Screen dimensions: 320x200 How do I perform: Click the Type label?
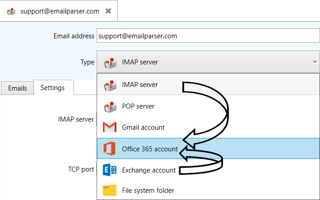coord(88,62)
